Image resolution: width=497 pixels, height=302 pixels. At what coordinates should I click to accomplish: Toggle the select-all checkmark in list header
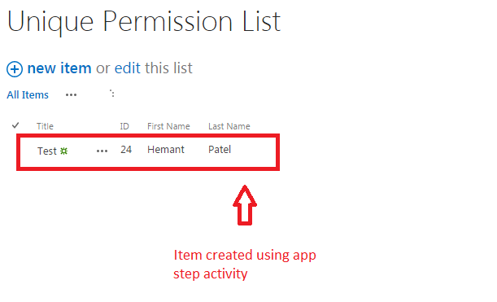pyautogui.click(x=15, y=125)
